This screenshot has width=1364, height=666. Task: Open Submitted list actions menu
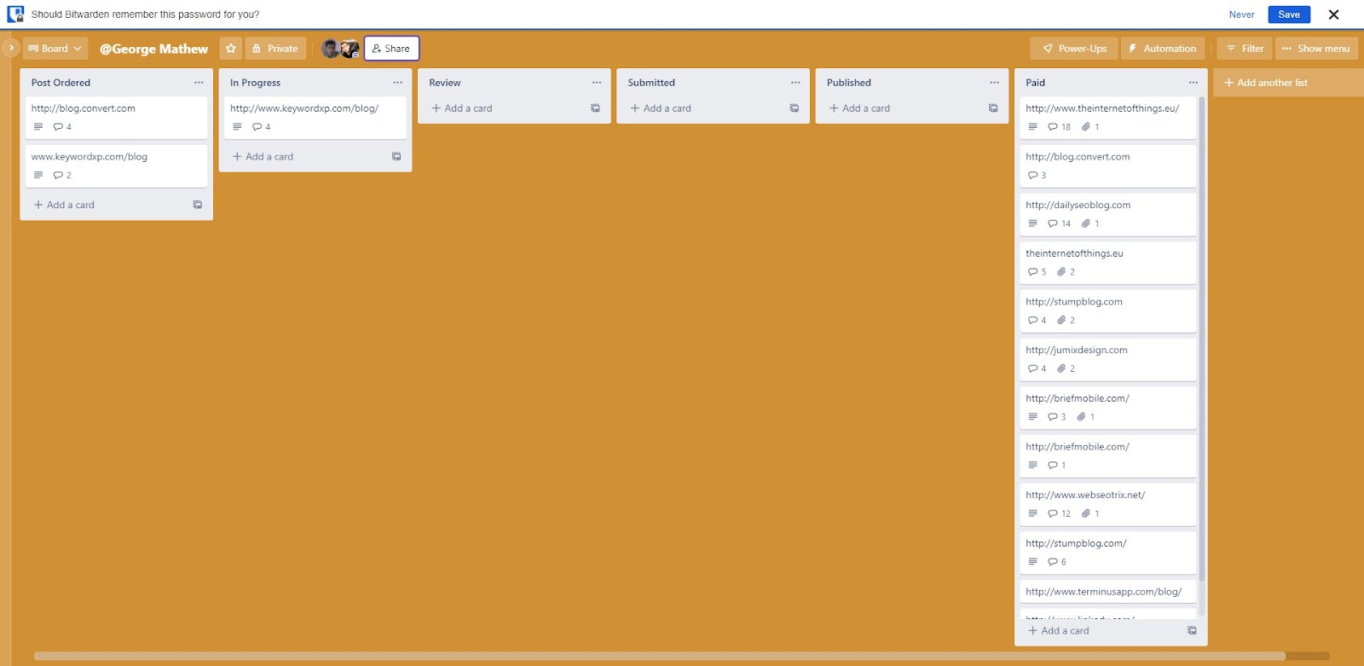[x=795, y=83]
